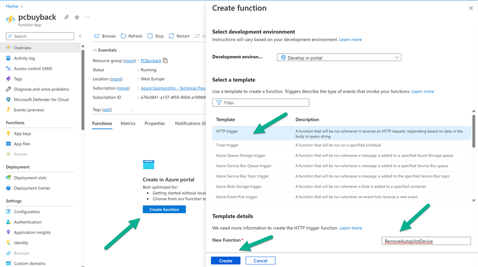Viewport: 478px width, 267px height.
Task: Open Learn more under Template details
Action: click(x=350, y=228)
